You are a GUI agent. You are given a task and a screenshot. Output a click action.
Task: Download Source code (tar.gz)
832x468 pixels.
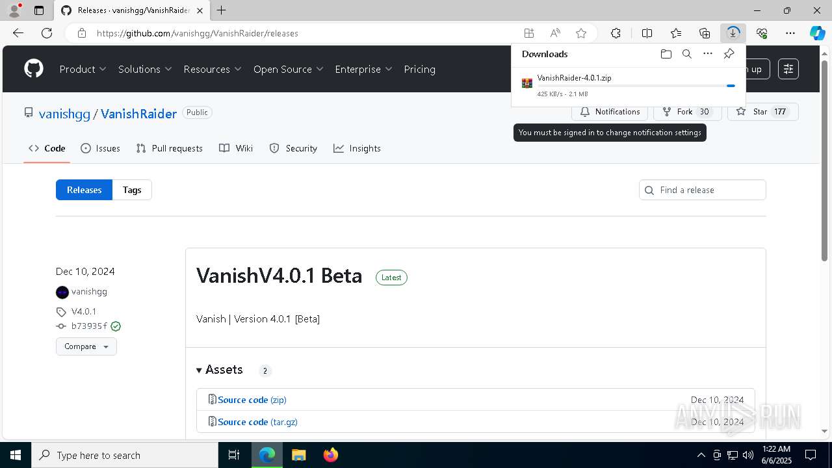[x=257, y=422]
